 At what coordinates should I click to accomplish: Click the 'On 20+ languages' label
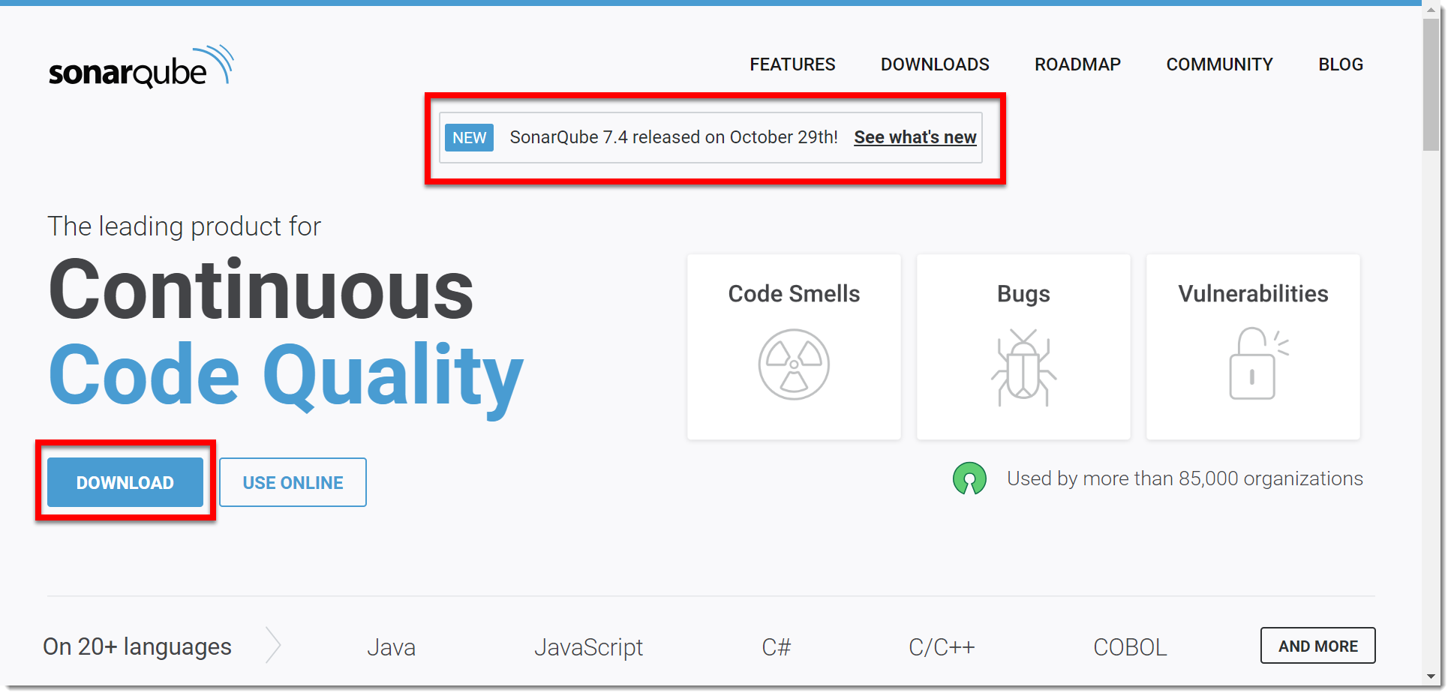point(137,646)
